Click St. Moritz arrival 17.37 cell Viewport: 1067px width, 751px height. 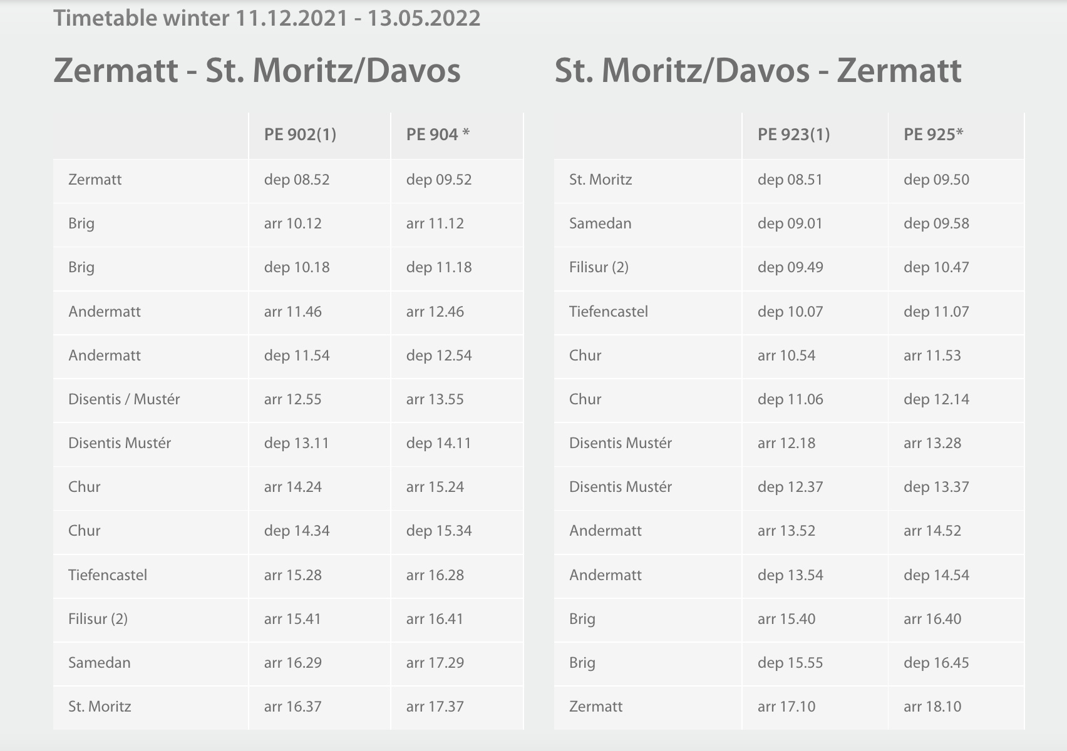(457, 707)
